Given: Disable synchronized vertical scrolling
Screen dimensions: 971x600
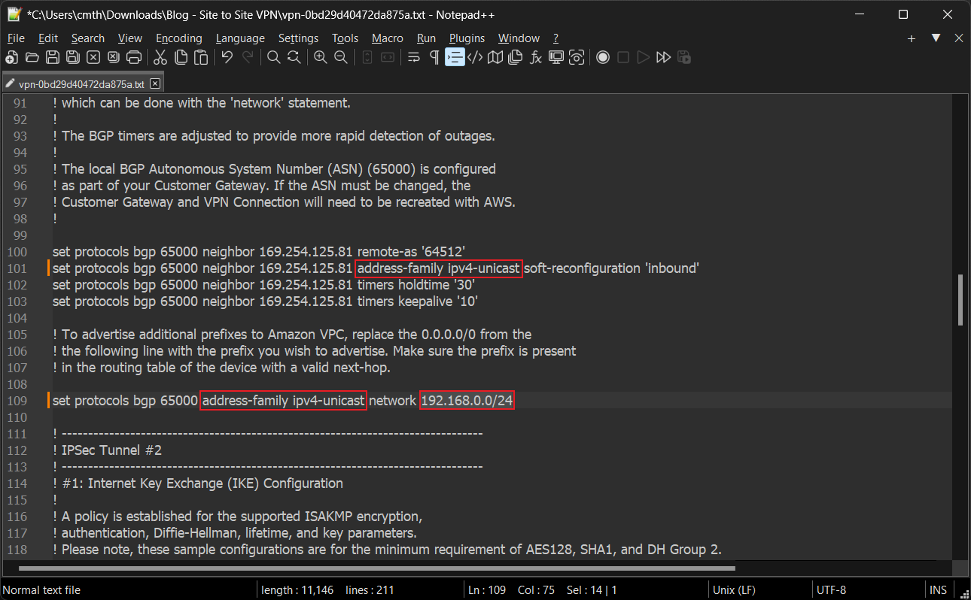Looking at the screenshot, I should (367, 57).
